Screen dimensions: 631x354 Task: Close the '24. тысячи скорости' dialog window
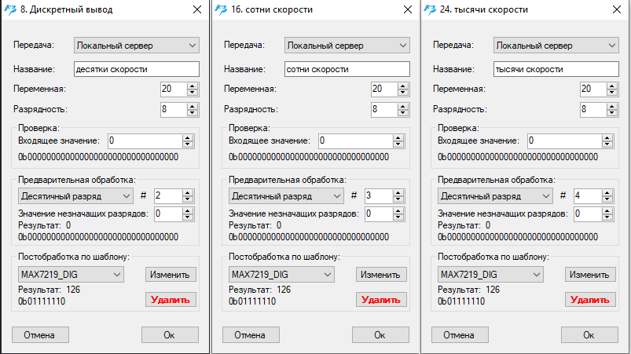(617, 9)
